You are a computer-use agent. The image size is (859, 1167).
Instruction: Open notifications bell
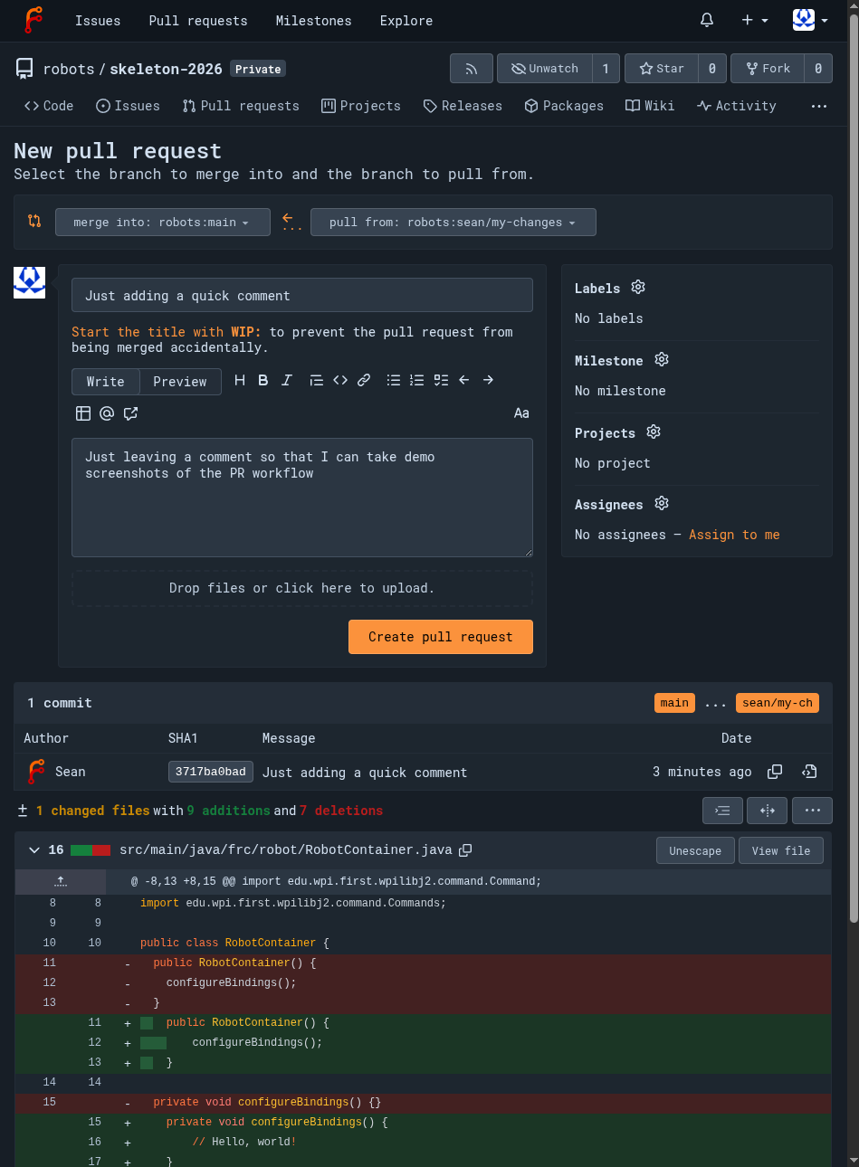[x=707, y=20]
